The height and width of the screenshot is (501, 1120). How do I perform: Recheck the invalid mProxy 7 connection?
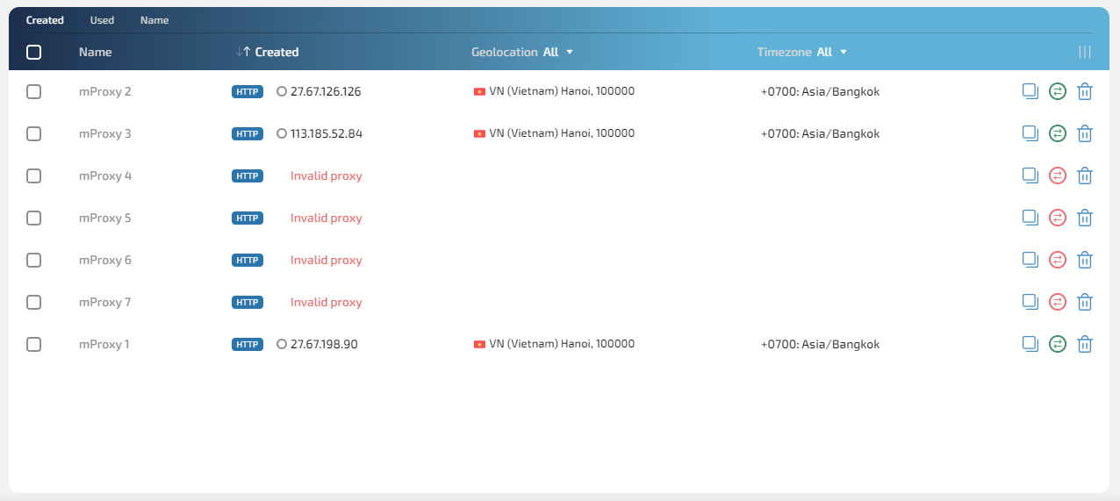pos(1058,302)
